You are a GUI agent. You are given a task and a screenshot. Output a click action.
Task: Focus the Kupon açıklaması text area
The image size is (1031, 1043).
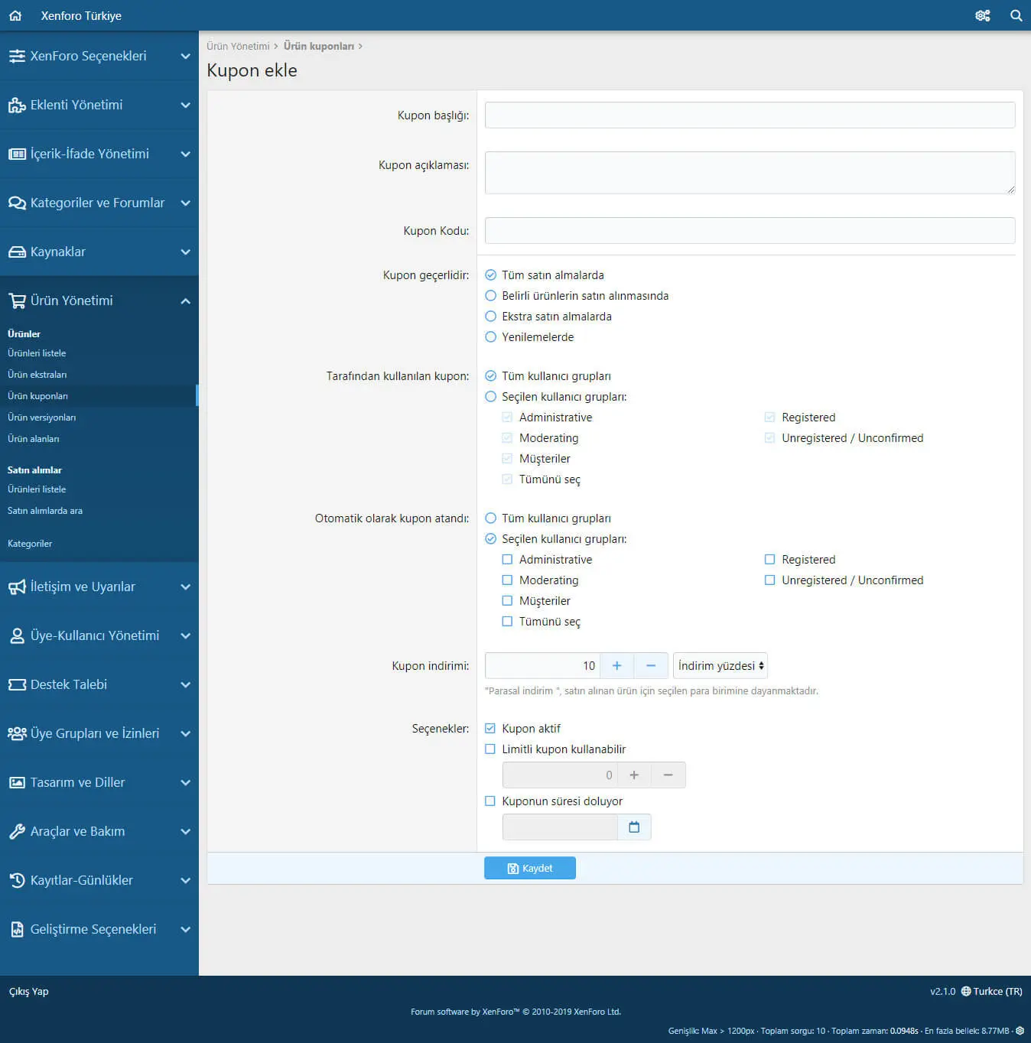[x=750, y=173]
